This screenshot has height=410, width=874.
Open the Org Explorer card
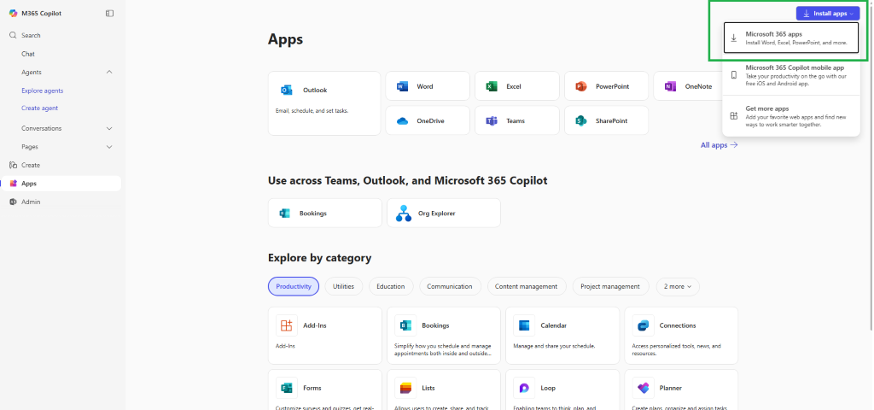tap(444, 213)
